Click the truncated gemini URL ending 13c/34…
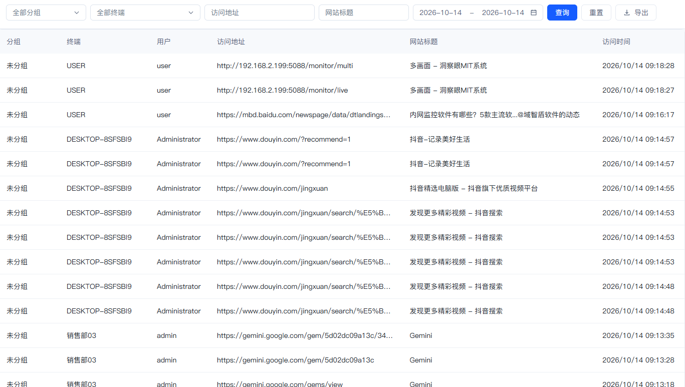 [x=305, y=335]
